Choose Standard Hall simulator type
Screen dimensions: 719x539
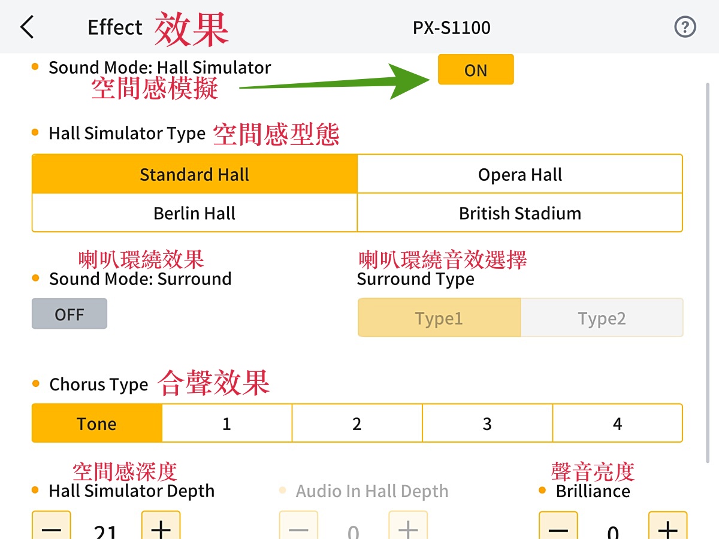[x=195, y=174]
